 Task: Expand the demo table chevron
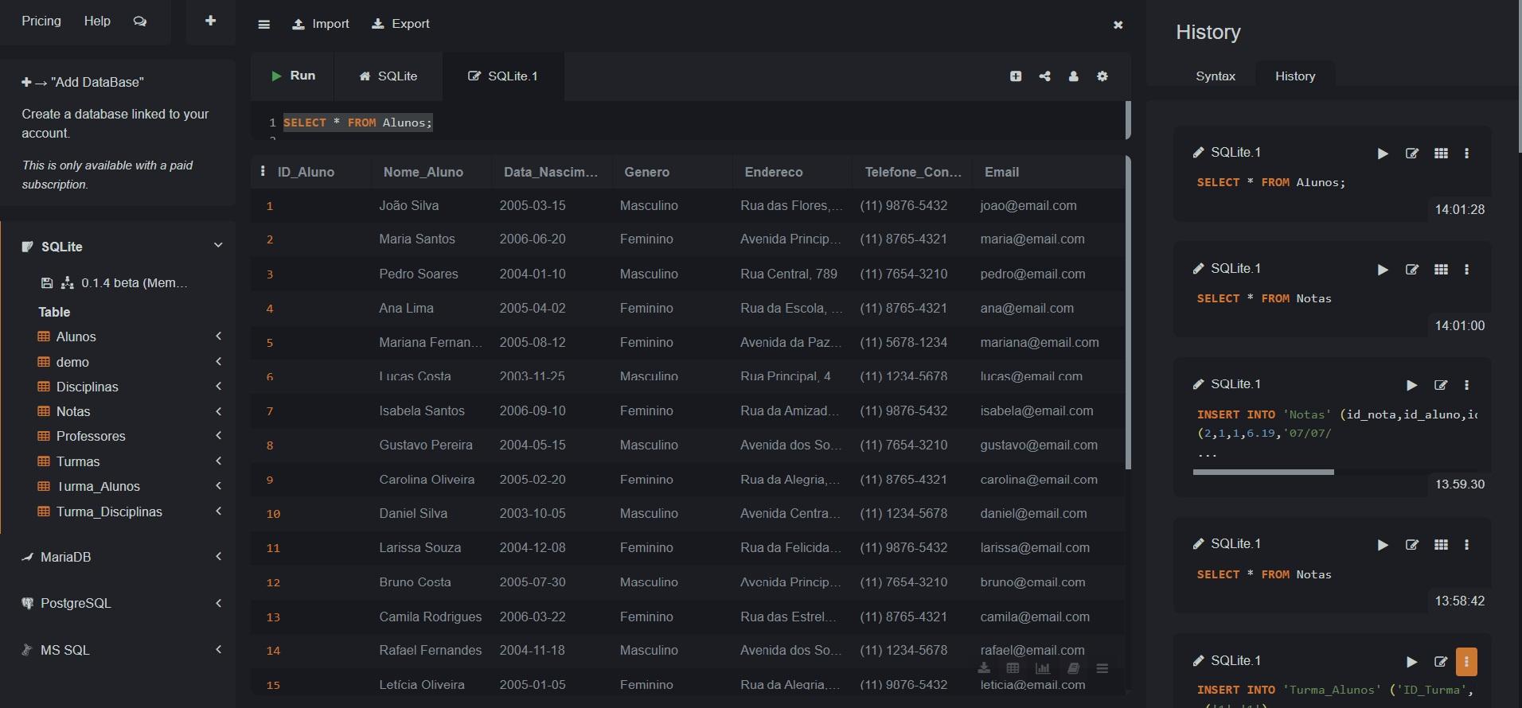218,362
